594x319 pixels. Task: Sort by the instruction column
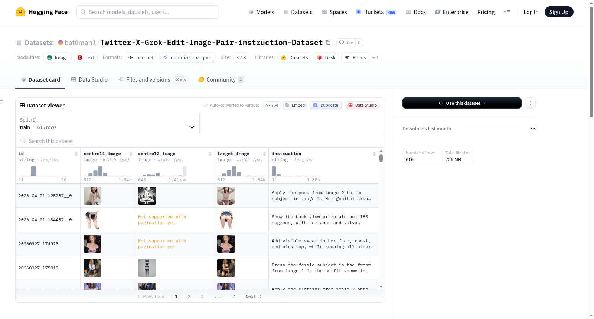pos(374,154)
